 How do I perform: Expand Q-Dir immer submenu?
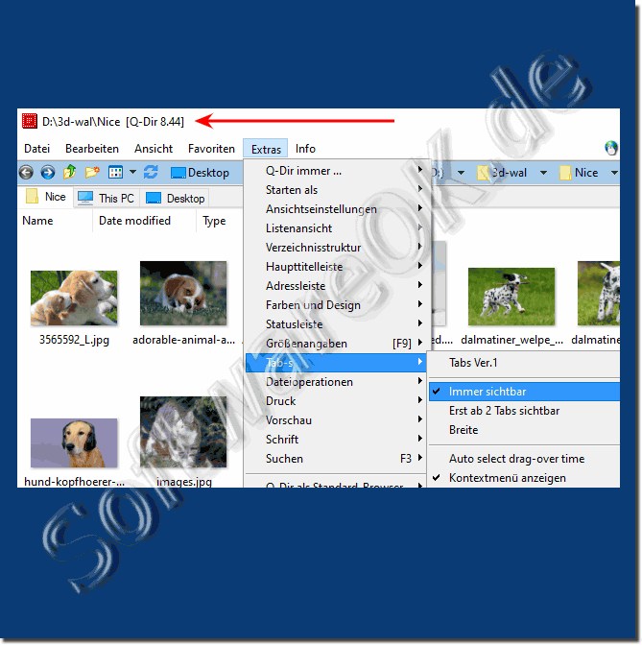click(337, 171)
